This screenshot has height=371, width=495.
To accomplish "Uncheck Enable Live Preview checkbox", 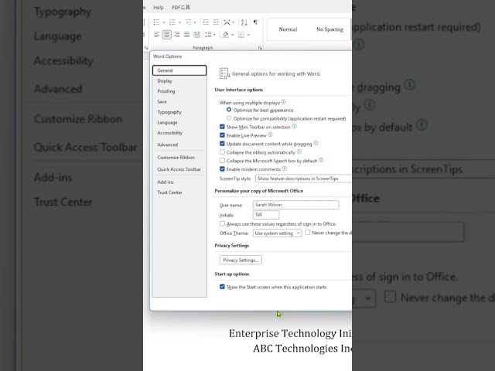I will (222, 135).
